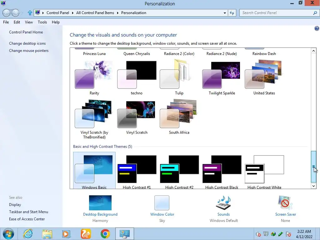Apply the techno theme

[x=137, y=78]
